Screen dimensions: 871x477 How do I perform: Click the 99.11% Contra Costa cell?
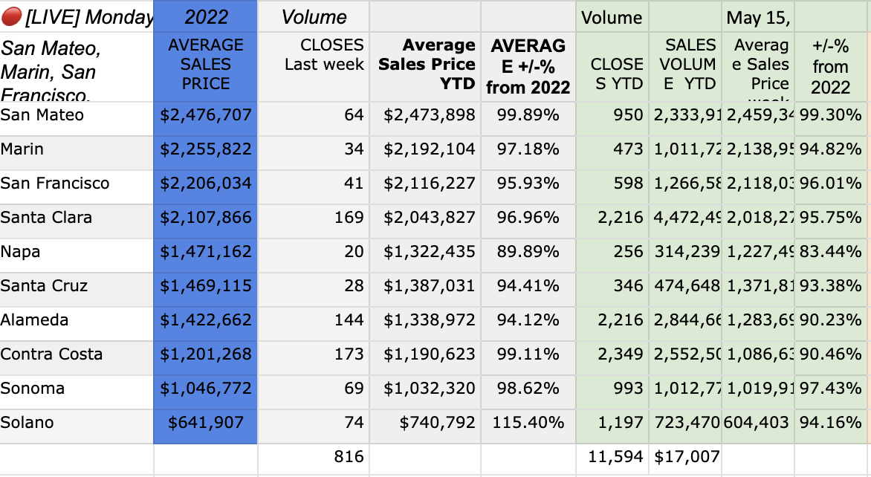click(x=528, y=357)
